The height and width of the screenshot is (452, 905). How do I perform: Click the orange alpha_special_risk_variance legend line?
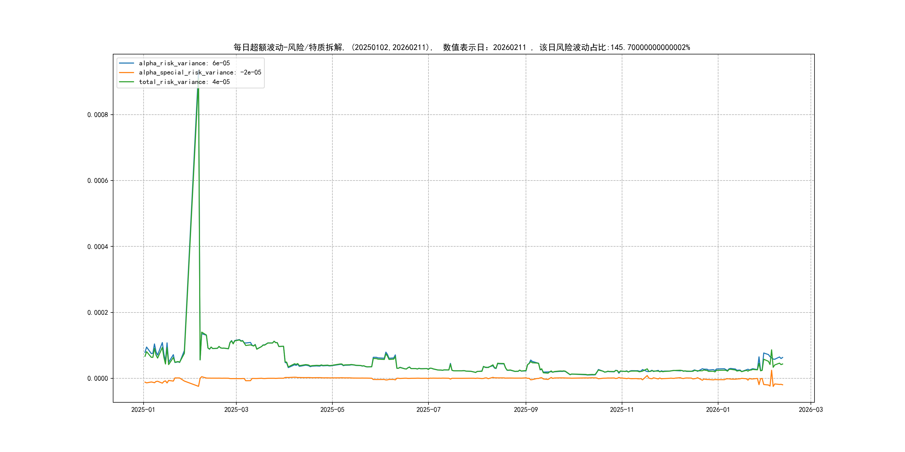[127, 73]
